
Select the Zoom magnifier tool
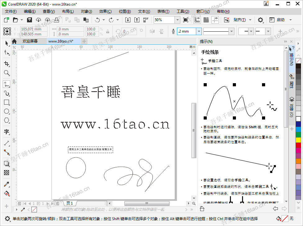click(x=7, y=73)
